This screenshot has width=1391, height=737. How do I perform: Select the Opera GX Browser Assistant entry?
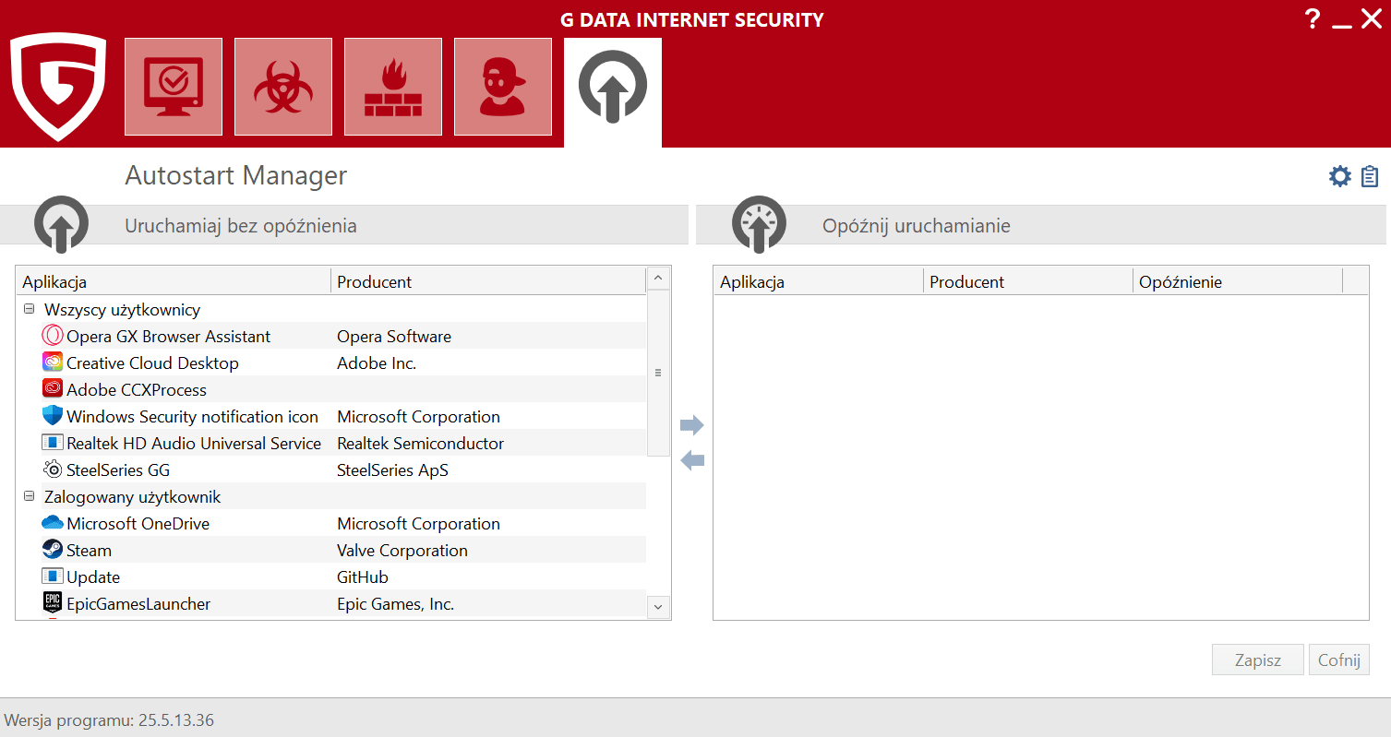pos(168,337)
